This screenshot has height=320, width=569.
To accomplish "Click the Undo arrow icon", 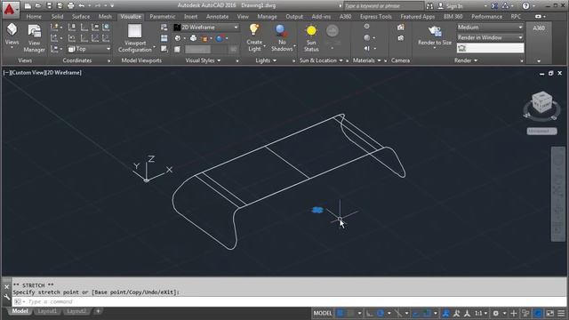I will tap(82, 6).
